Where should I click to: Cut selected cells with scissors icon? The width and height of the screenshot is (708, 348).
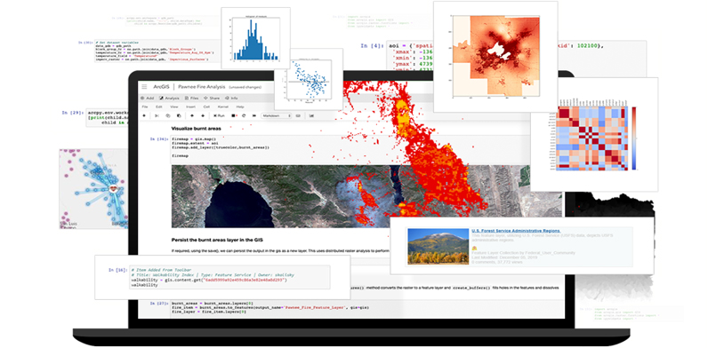click(x=157, y=115)
